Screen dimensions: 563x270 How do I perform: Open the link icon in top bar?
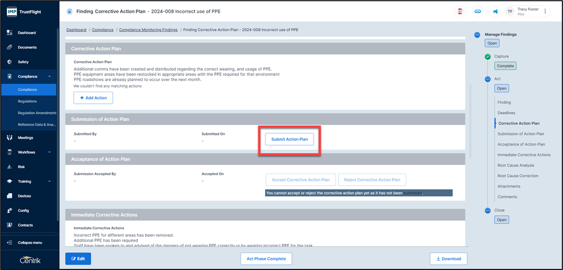[477, 11]
